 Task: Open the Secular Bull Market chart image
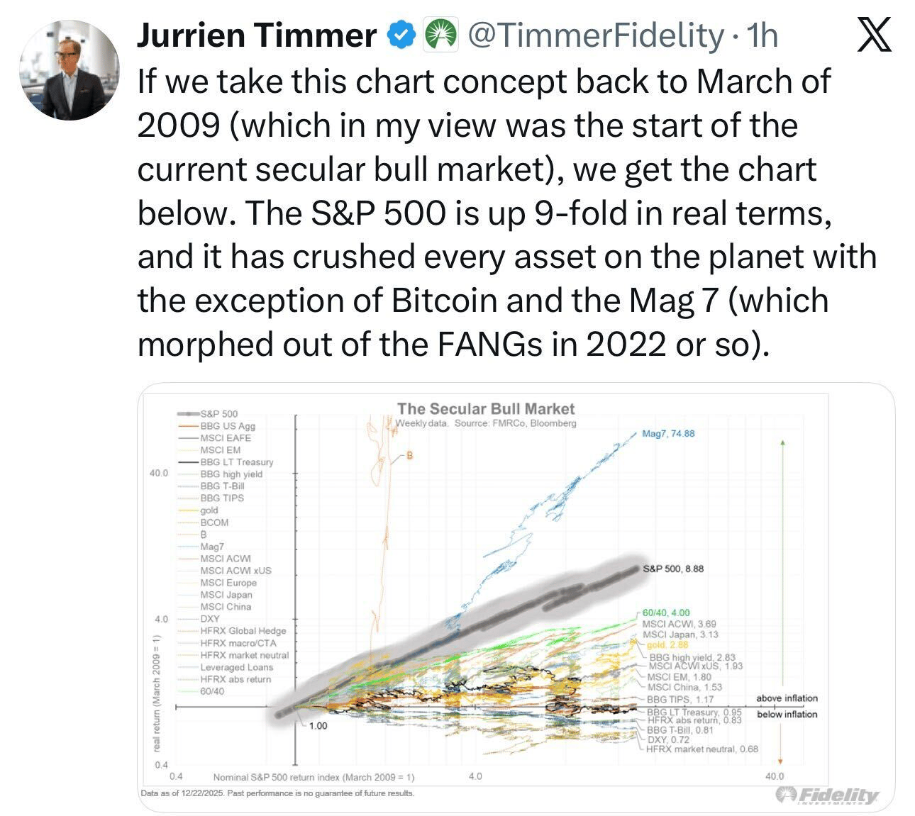[x=516, y=597]
